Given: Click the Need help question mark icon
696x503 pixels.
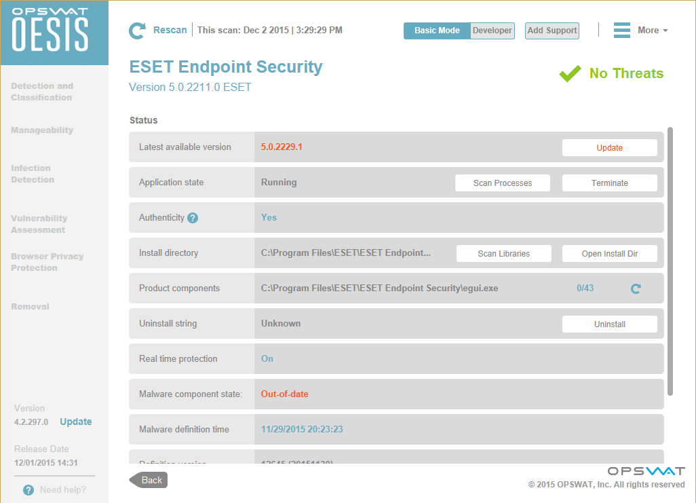Looking at the screenshot, I should [28, 490].
